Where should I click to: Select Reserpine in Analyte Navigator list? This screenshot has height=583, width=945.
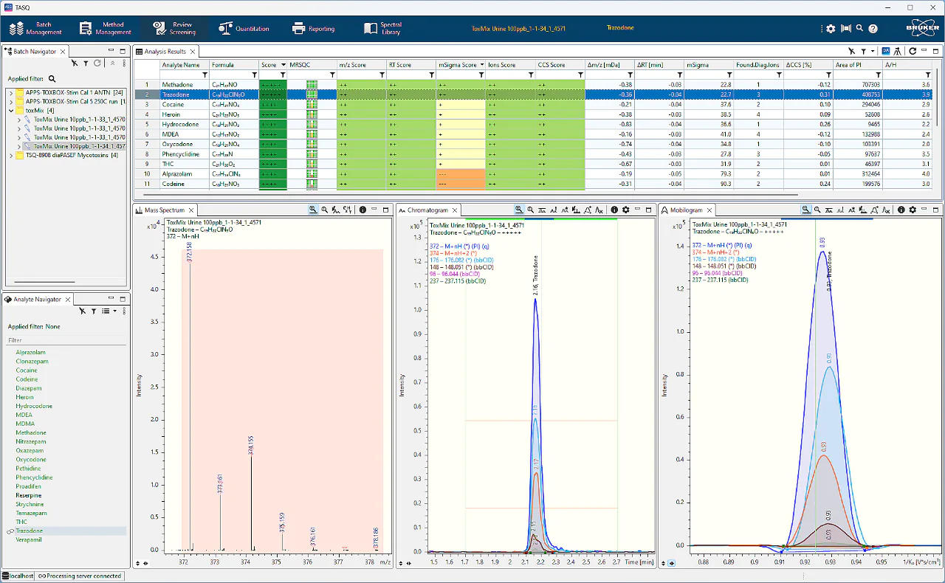(30, 495)
